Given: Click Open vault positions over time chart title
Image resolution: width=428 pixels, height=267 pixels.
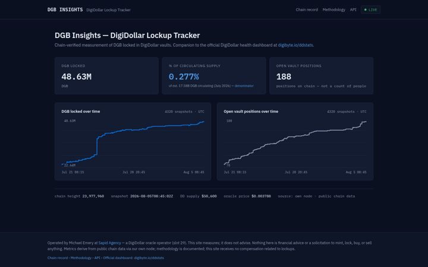Looking at the screenshot, I should coord(251,112).
